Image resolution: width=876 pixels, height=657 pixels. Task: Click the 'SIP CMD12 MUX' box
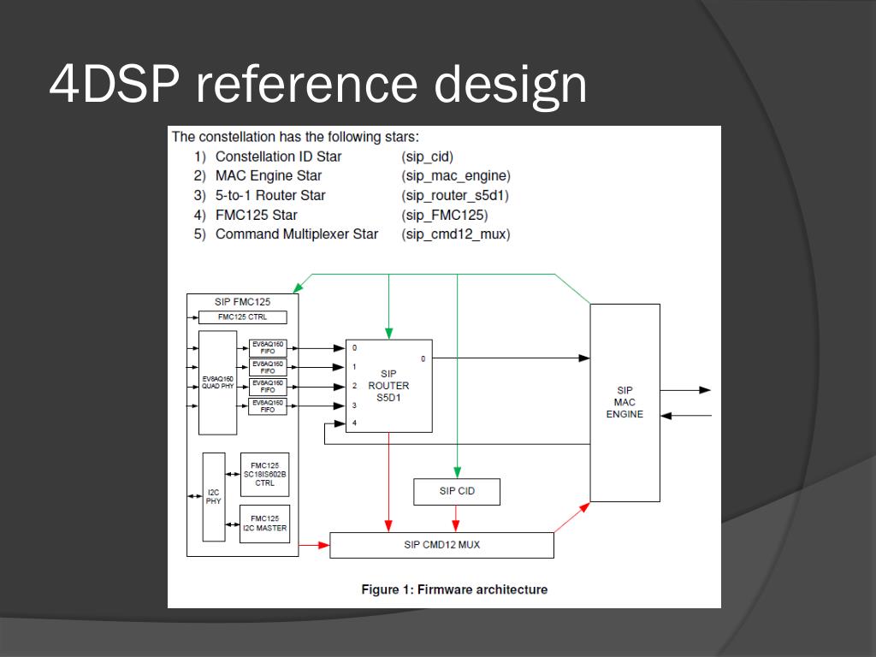[441, 545]
